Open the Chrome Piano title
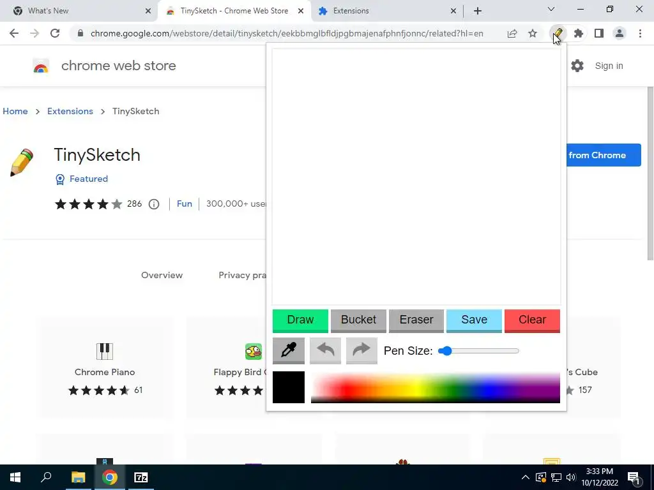Screen dimensions: 654x490 pyautogui.click(x=105, y=372)
